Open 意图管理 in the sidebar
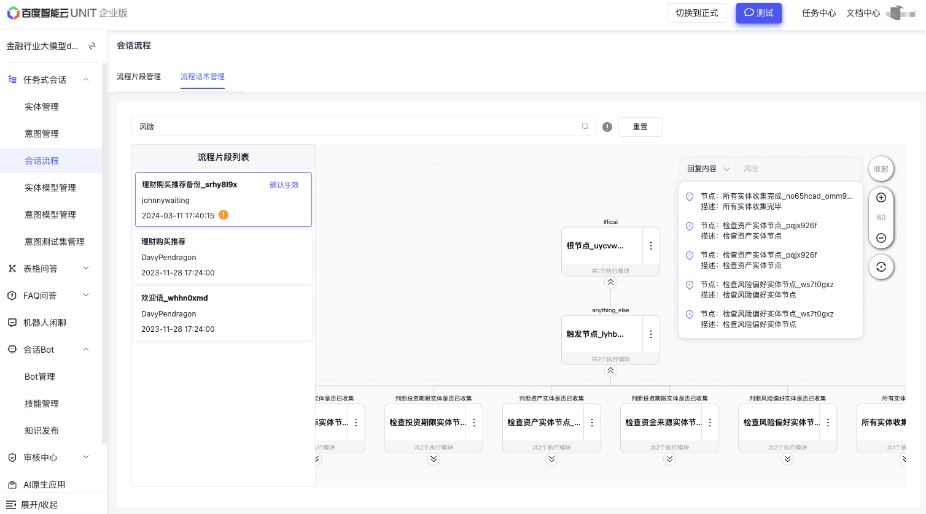Image resolution: width=926 pixels, height=514 pixels. tap(42, 134)
